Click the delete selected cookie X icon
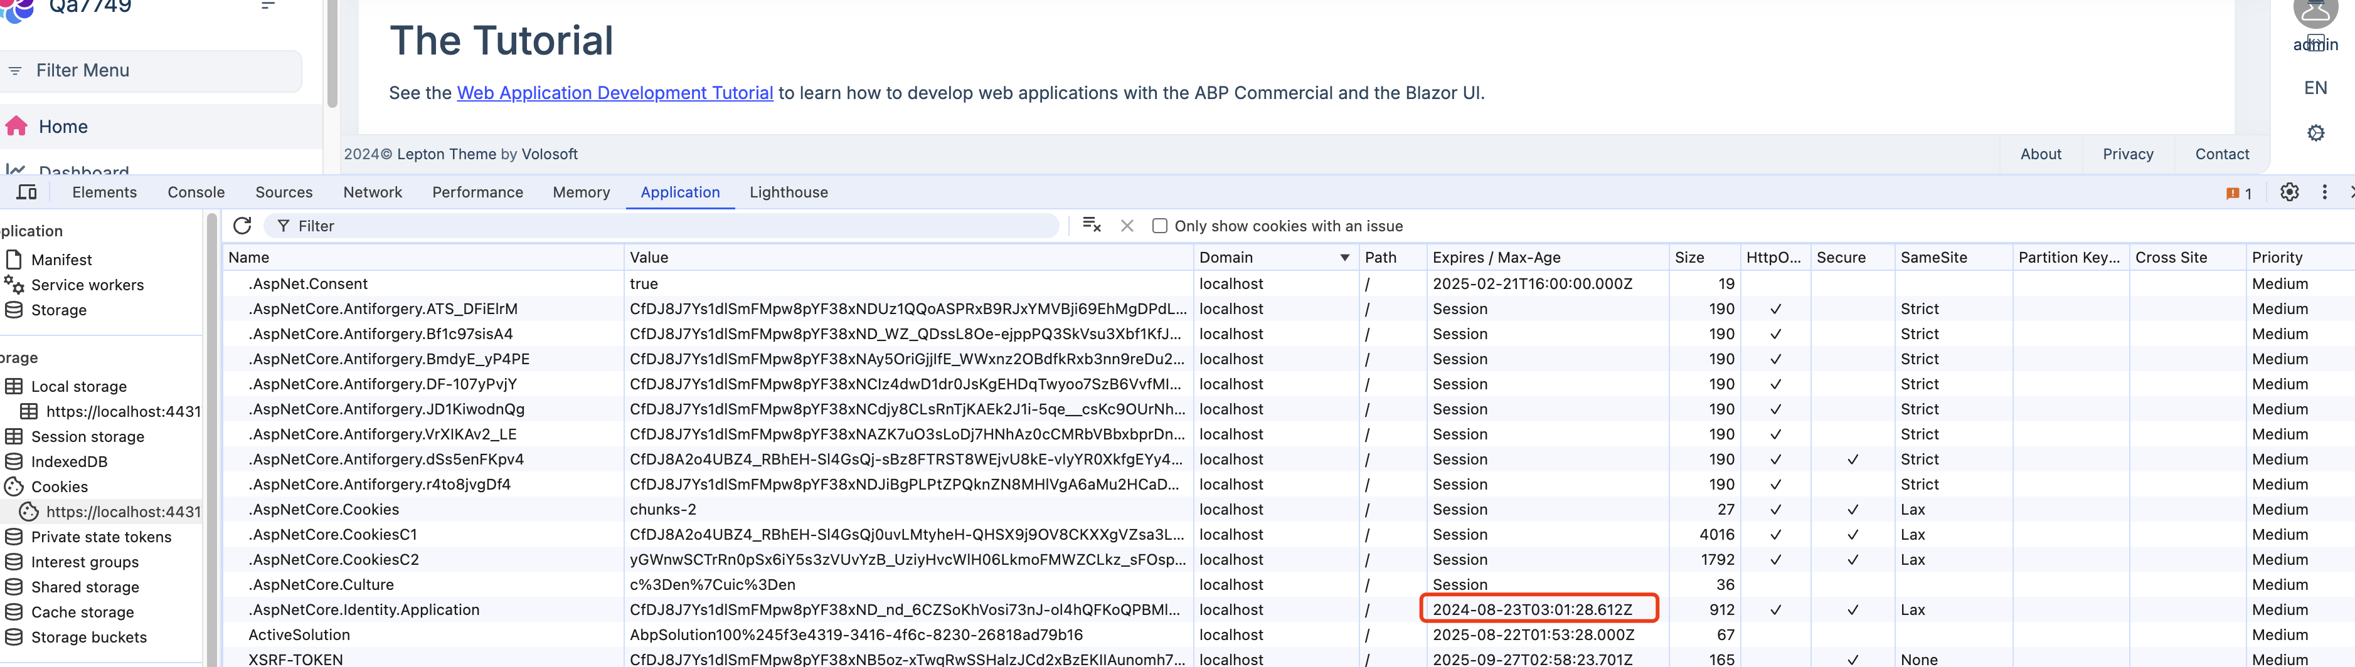2355x667 pixels. (x=1127, y=226)
